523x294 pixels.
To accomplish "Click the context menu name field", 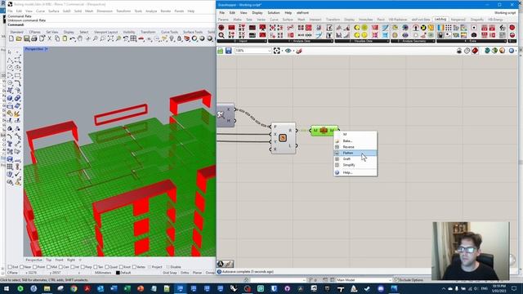I will [x=355, y=134].
